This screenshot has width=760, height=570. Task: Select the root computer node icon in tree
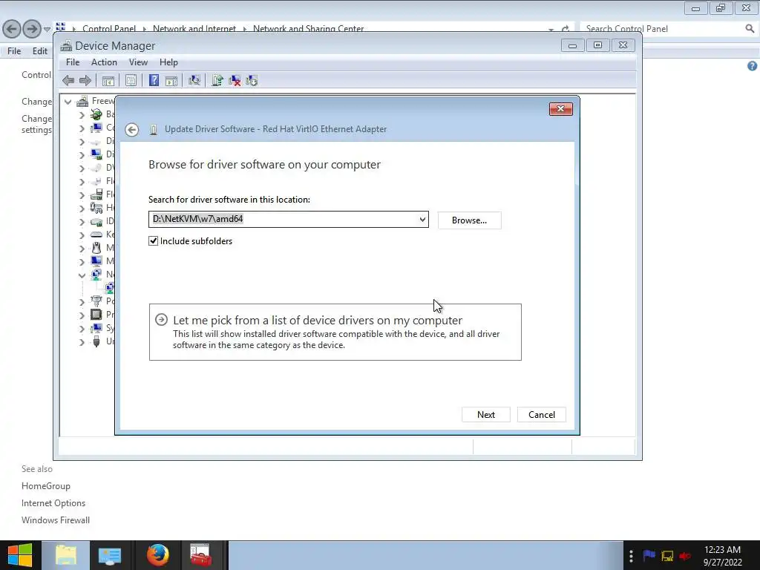tap(83, 101)
